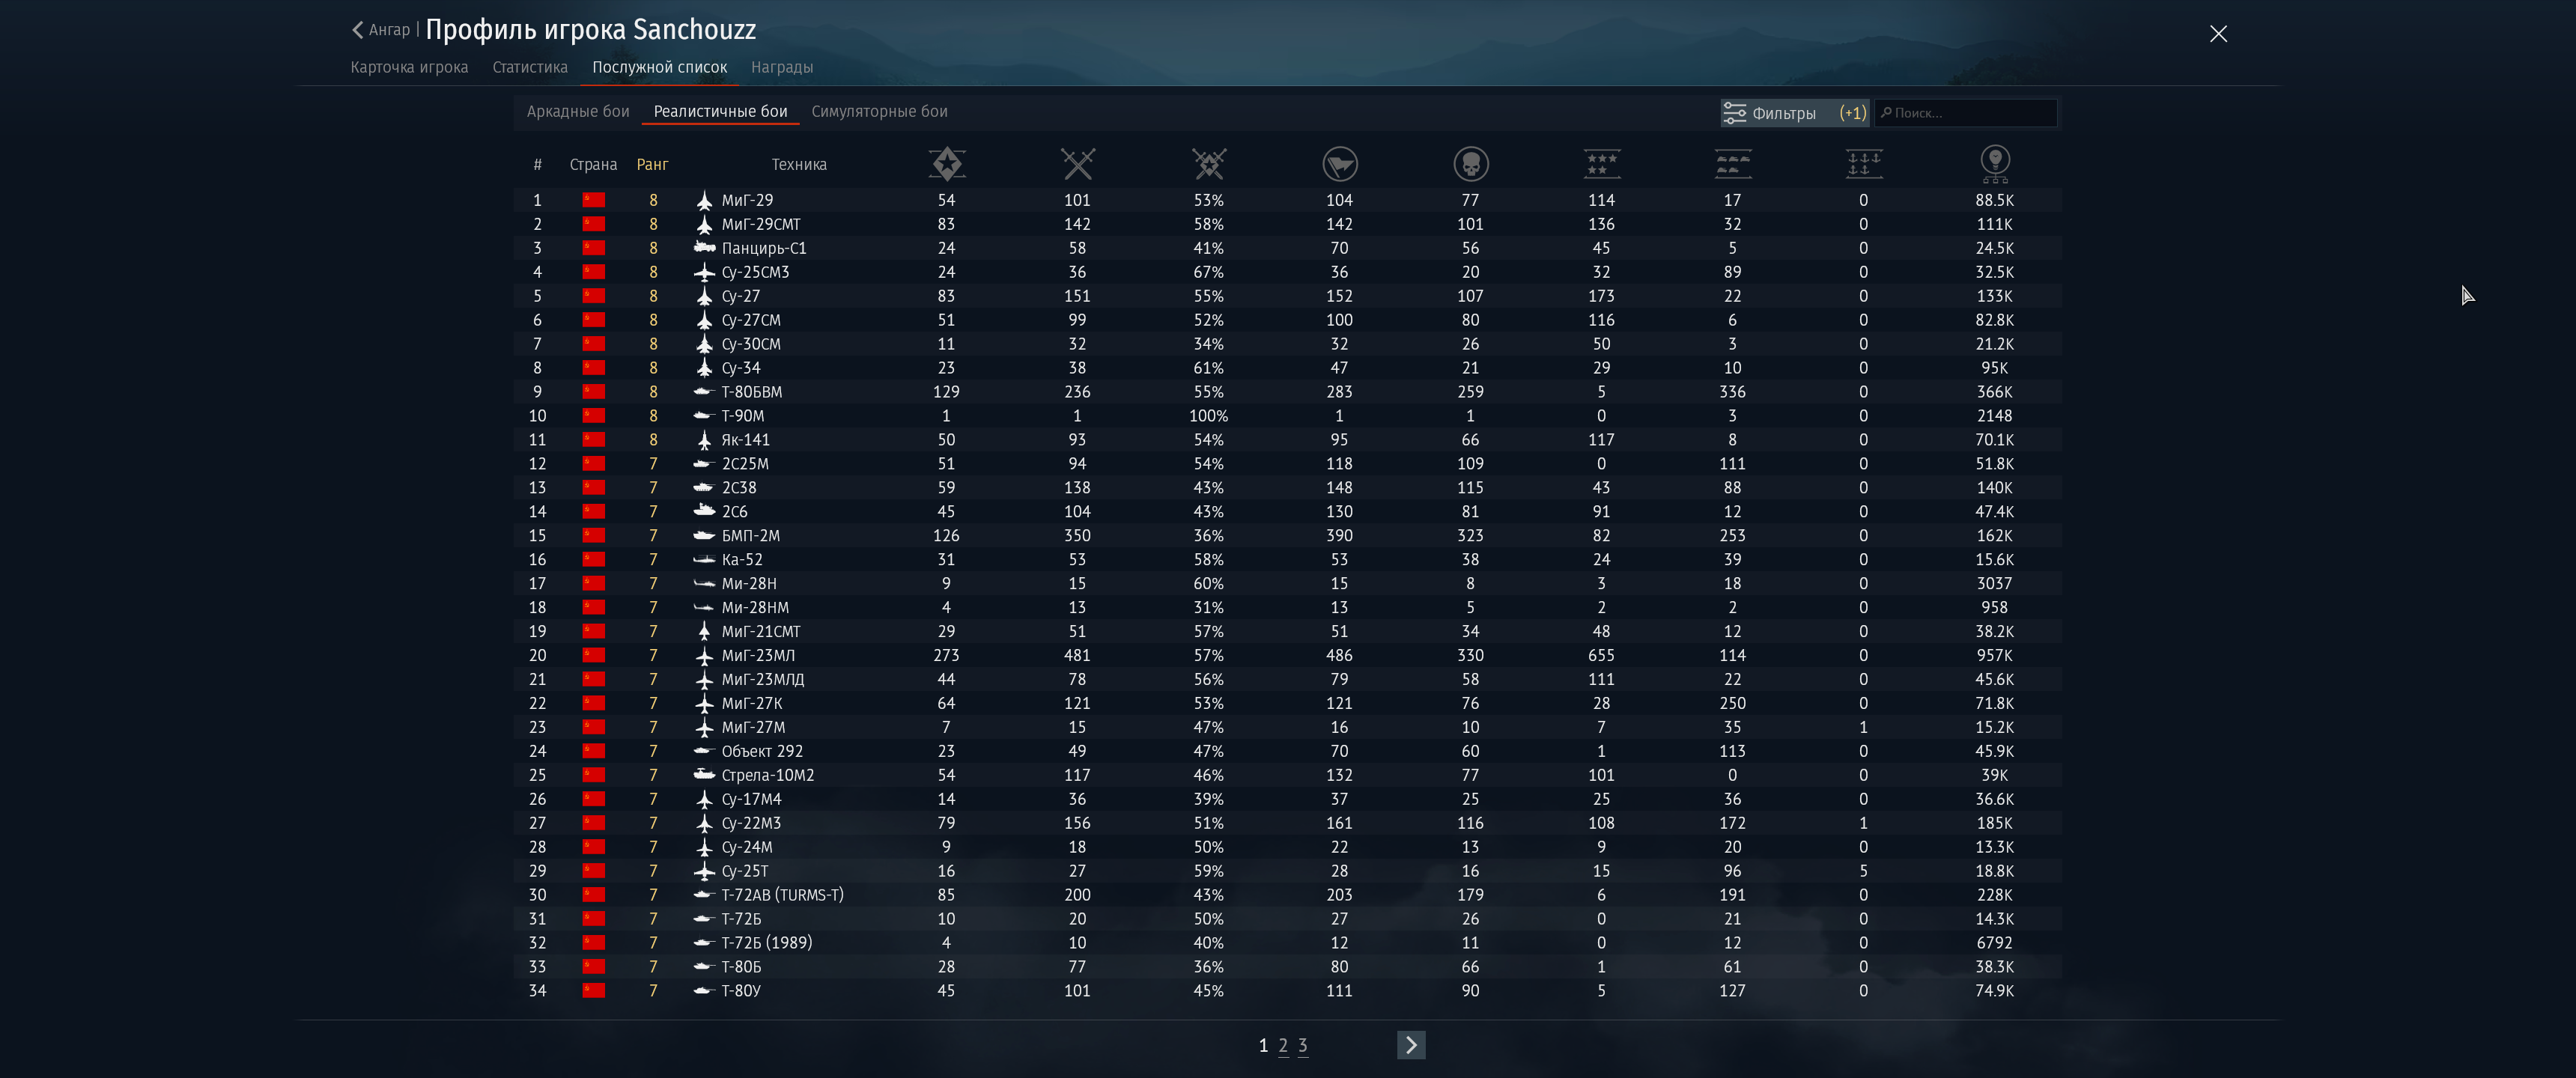Sort by crossed swords battles column

(x=1077, y=164)
